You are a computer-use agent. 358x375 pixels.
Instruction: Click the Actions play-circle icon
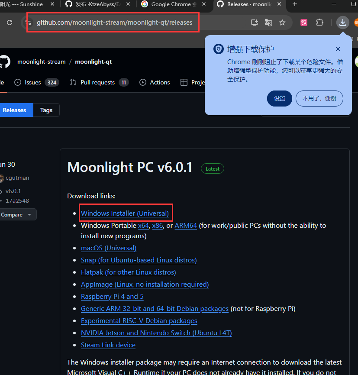[143, 83]
